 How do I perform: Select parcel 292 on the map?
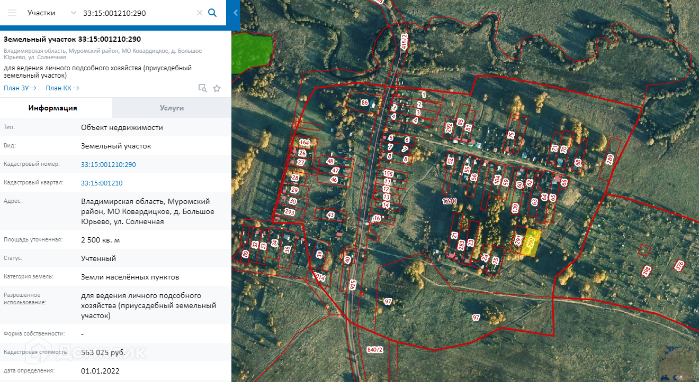click(x=450, y=127)
